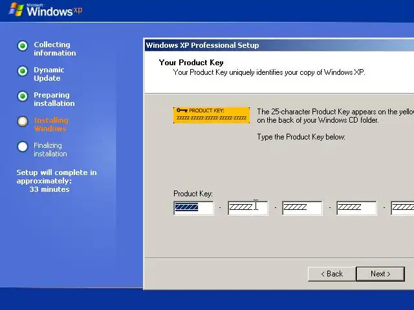This screenshot has width=414, height=310.
Task: Click the Windows XP logo flag
Action: point(16,10)
